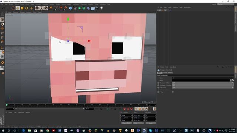The width and height of the screenshot is (237, 133).
Task: Add a camera object icon
Action: [x=97, y=8]
